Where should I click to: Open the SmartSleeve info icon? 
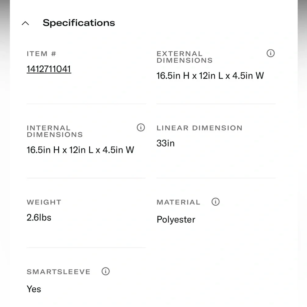click(106, 271)
